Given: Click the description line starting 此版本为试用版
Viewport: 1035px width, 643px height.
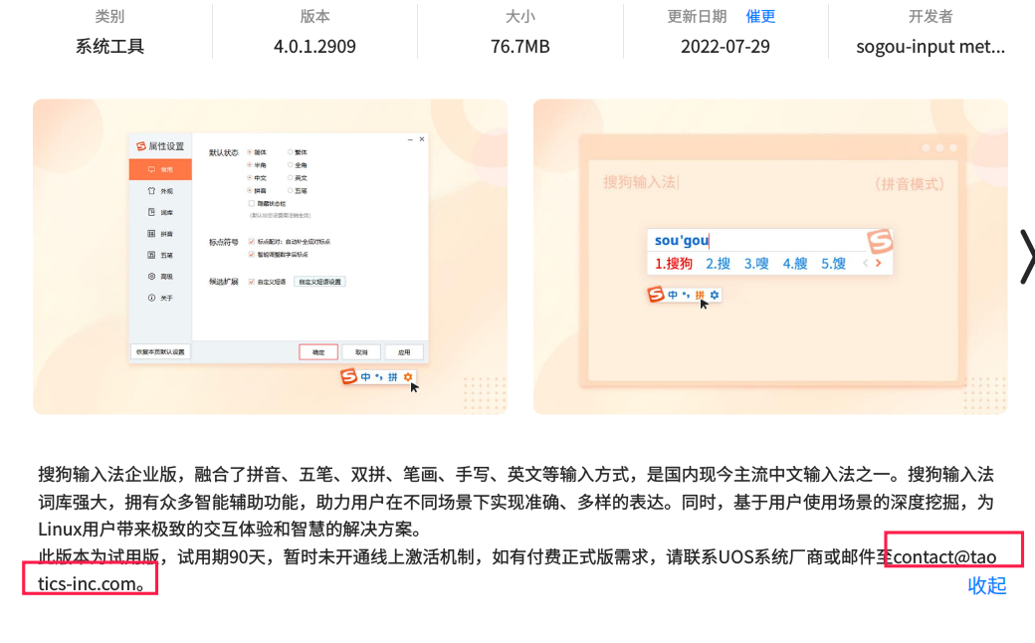Looking at the screenshot, I should click(x=517, y=557).
